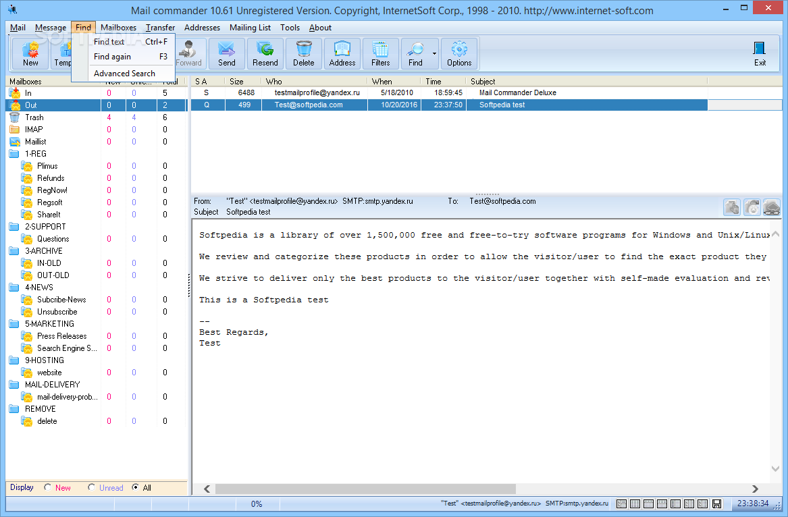Click the horizontal scrollbar thumb in message body
Viewport: 788px width, 517px height.
[365, 489]
